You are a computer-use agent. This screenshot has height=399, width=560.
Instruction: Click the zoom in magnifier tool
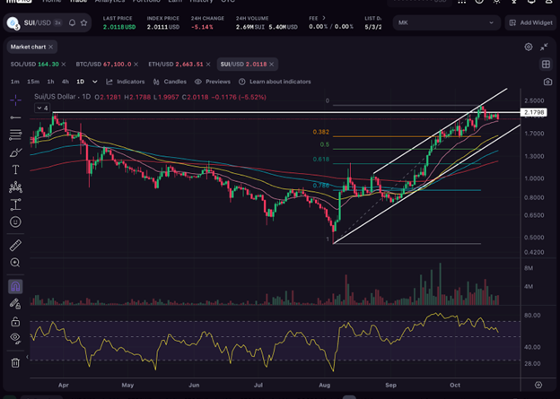click(15, 263)
